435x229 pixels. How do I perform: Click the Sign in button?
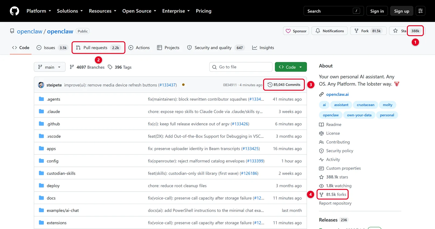click(x=377, y=11)
